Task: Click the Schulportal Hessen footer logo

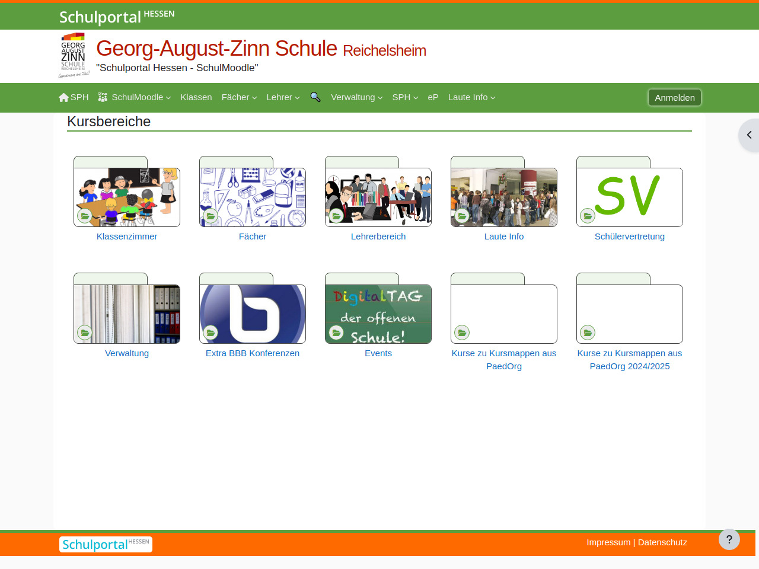Action: [x=106, y=544]
